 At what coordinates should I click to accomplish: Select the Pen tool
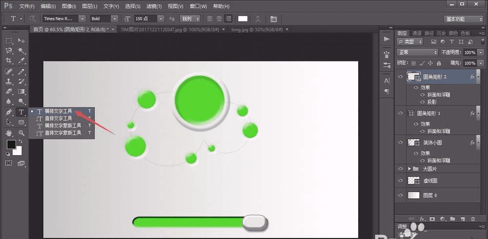tap(9, 112)
